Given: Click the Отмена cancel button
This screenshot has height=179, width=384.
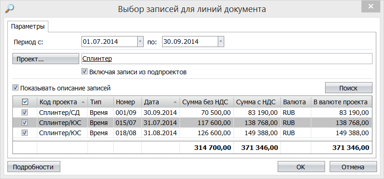Looking at the screenshot, I should coord(353,167).
